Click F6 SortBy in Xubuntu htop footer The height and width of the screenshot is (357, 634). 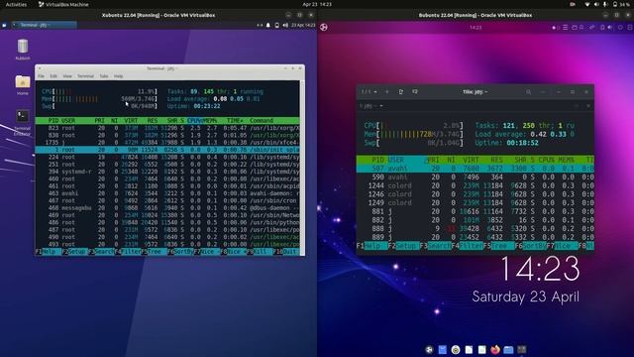click(180, 252)
